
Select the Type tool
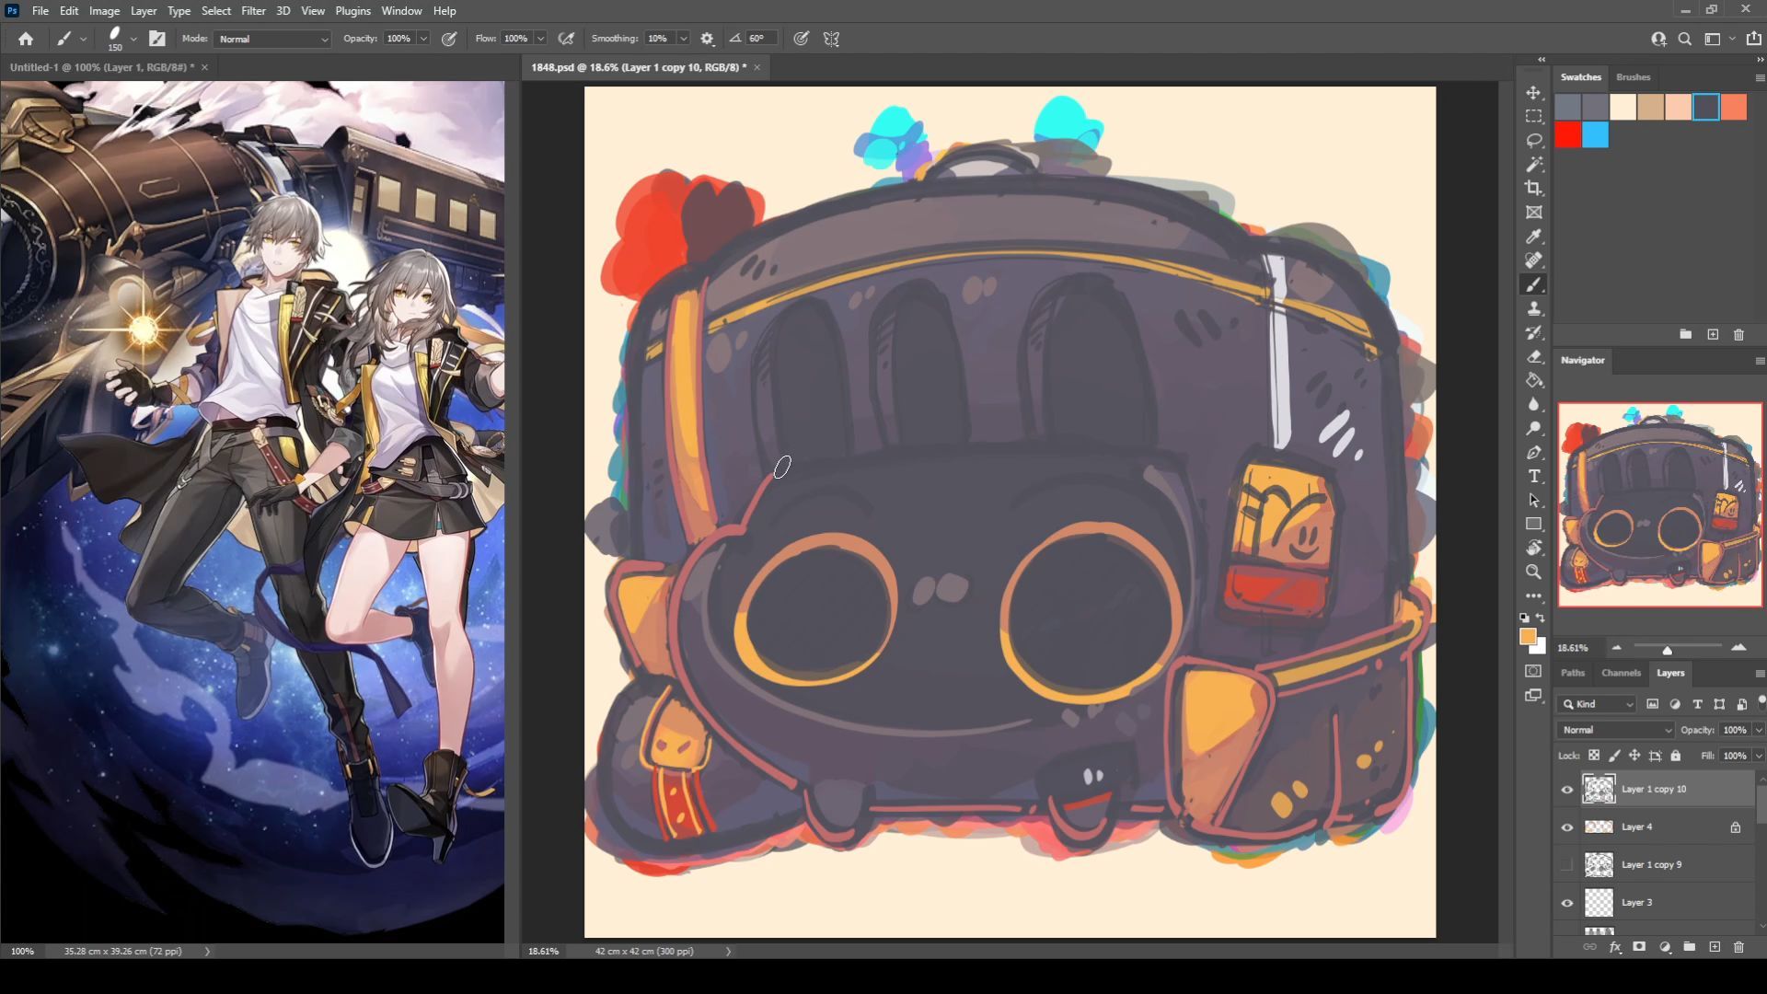pos(1533,477)
